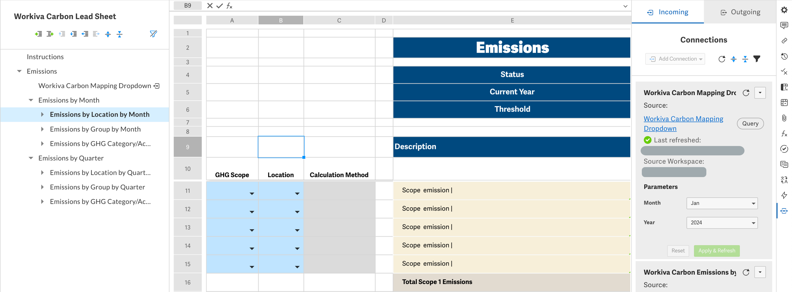Click the Total Scope 1 Emissions cell
Screen dimensions: 792x292
point(512,282)
